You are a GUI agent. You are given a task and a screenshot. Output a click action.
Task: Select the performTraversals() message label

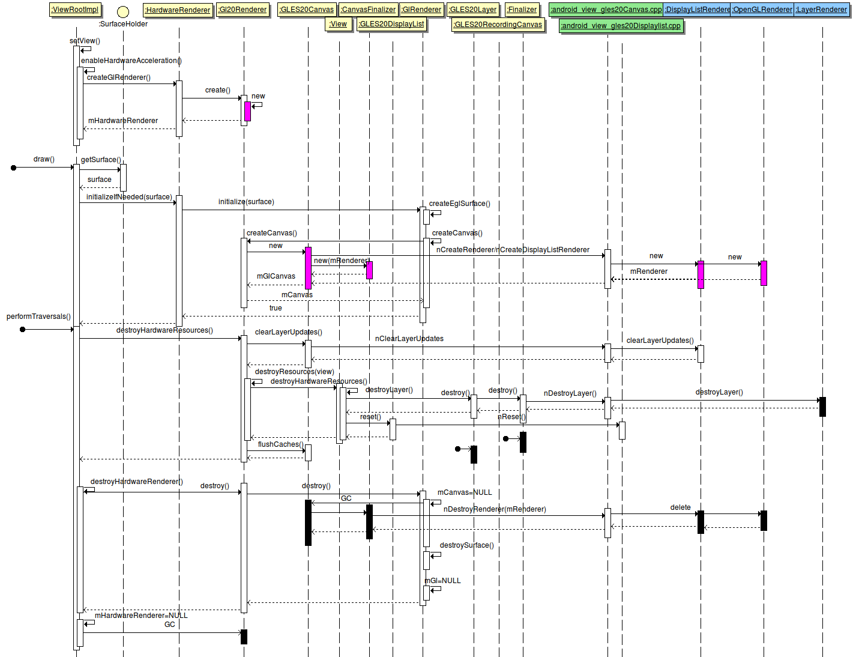click(38, 316)
